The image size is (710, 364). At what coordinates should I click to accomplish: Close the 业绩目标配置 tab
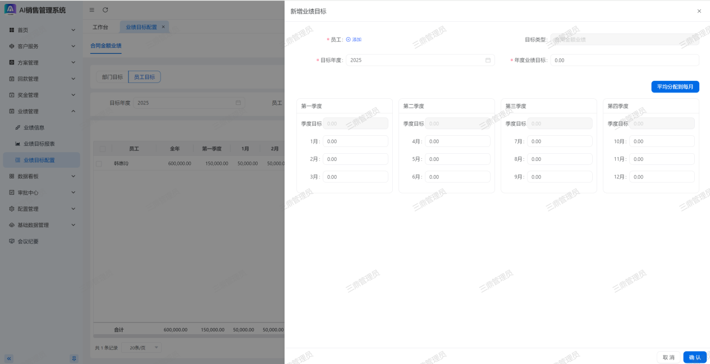[x=163, y=27]
